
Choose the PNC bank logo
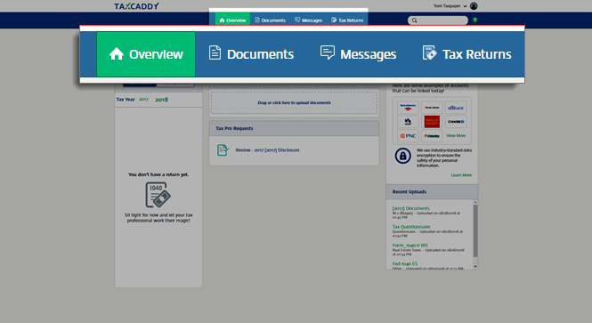[408, 136]
